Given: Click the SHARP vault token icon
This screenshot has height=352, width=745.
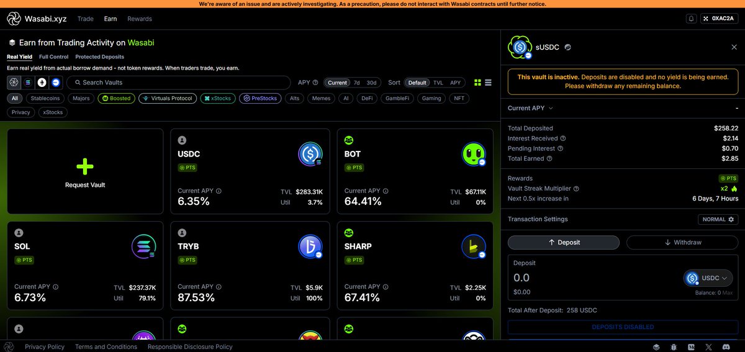Looking at the screenshot, I should pos(474,246).
